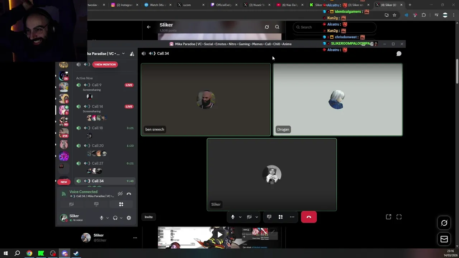
Task: Go back on the X profile page
Action: point(148,27)
